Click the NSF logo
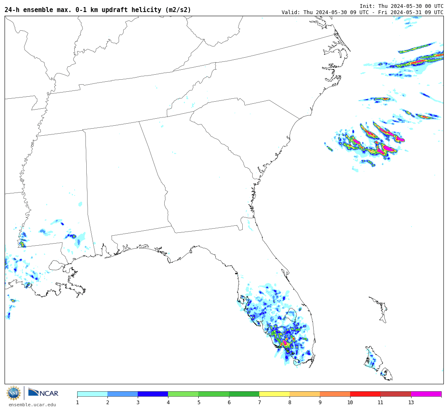Viewport: 448px width, 410px height. tap(13, 393)
